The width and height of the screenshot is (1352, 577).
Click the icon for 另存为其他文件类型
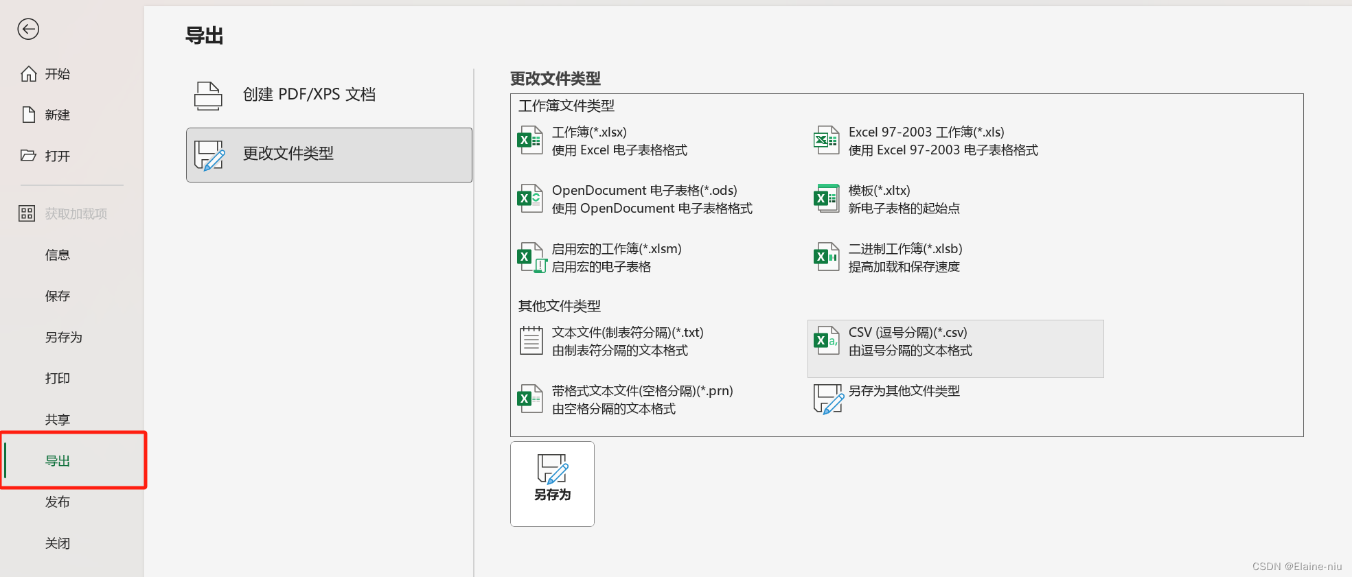coord(829,399)
